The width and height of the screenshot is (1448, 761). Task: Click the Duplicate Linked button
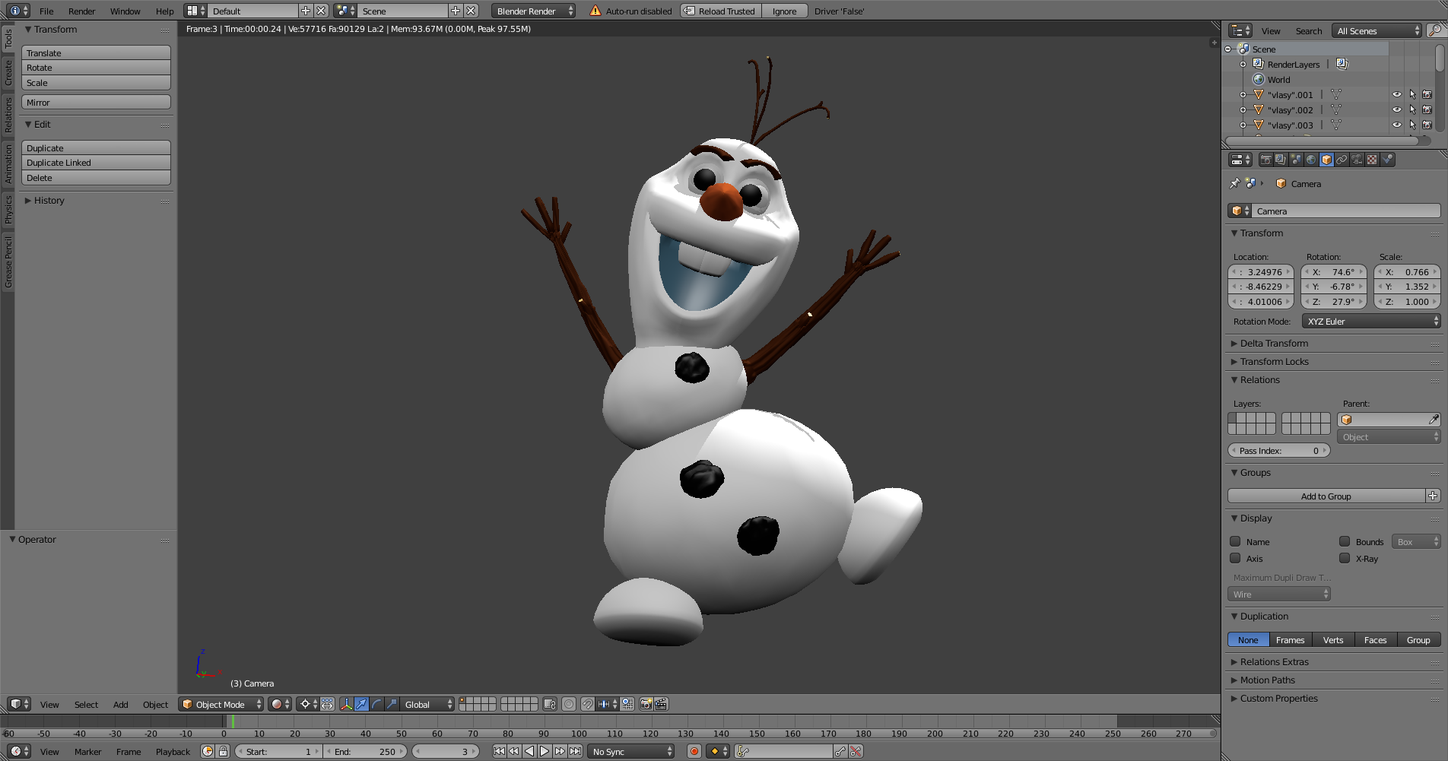coord(96,163)
